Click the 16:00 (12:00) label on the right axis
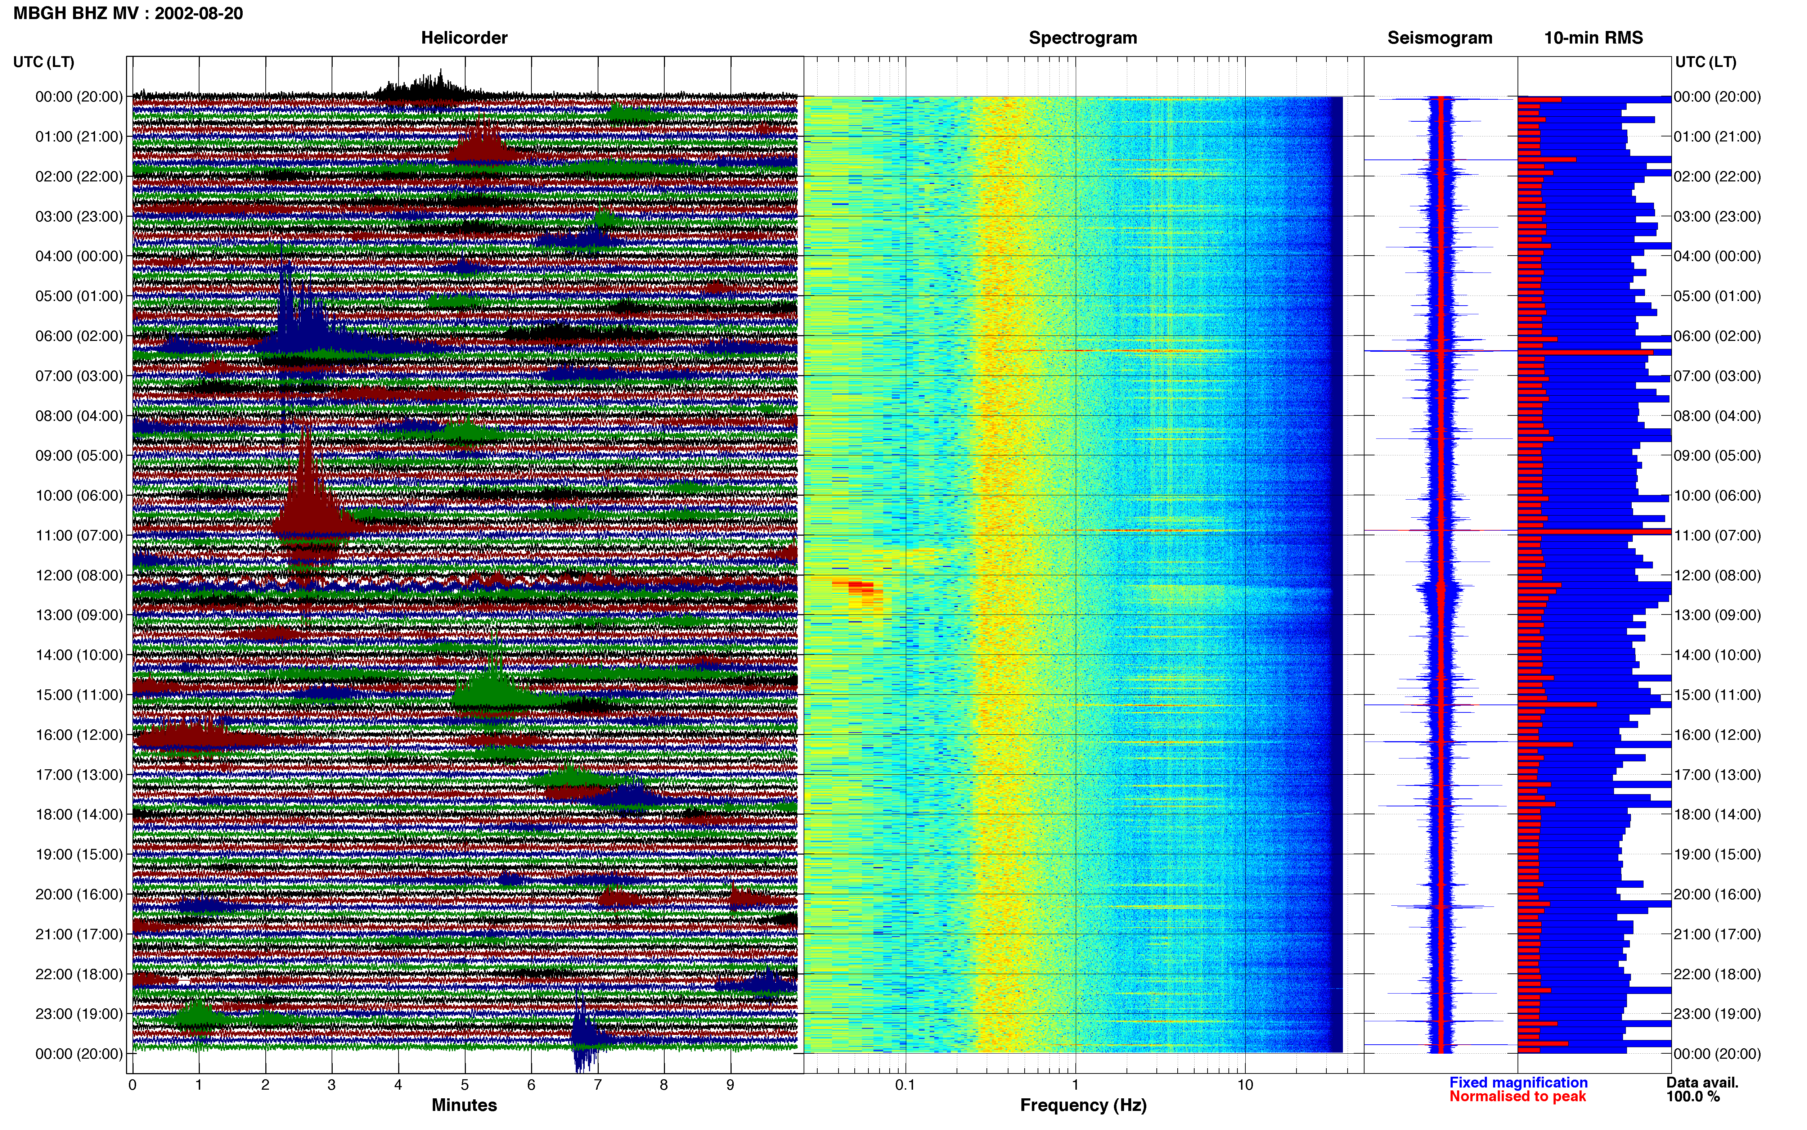This screenshot has height=1130, width=1807. click(1717, 735)
